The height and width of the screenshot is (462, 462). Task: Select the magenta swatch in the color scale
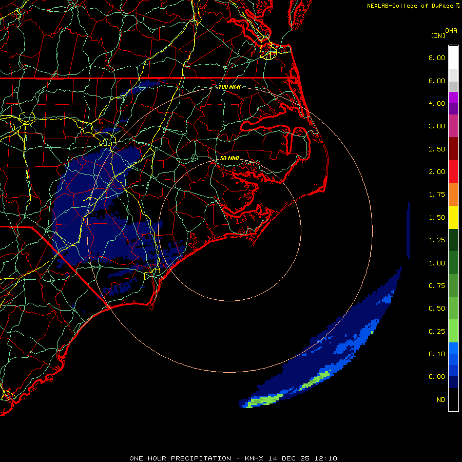tap(453, 98)
